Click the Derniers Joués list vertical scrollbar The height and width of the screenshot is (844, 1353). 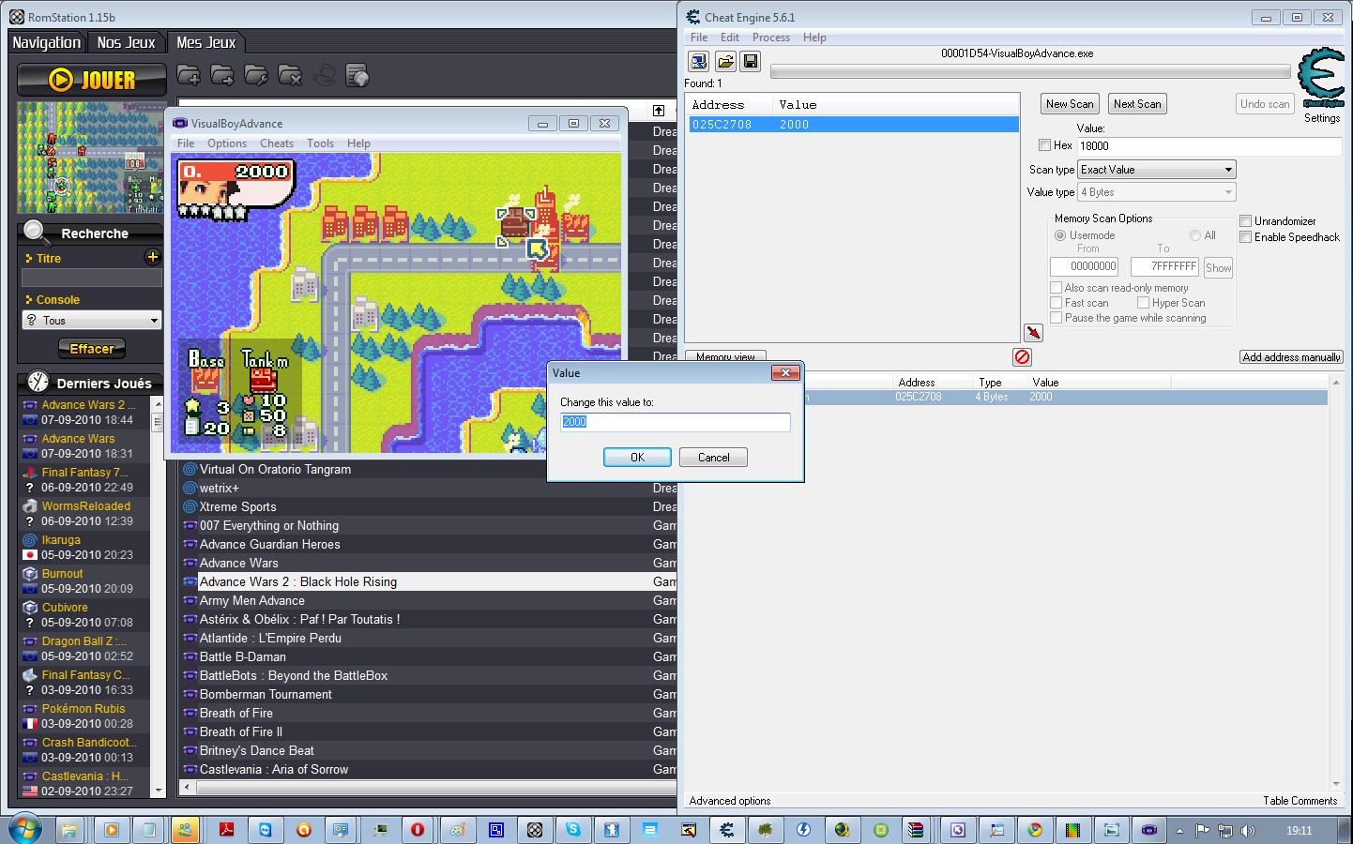[x=158, y=596]
